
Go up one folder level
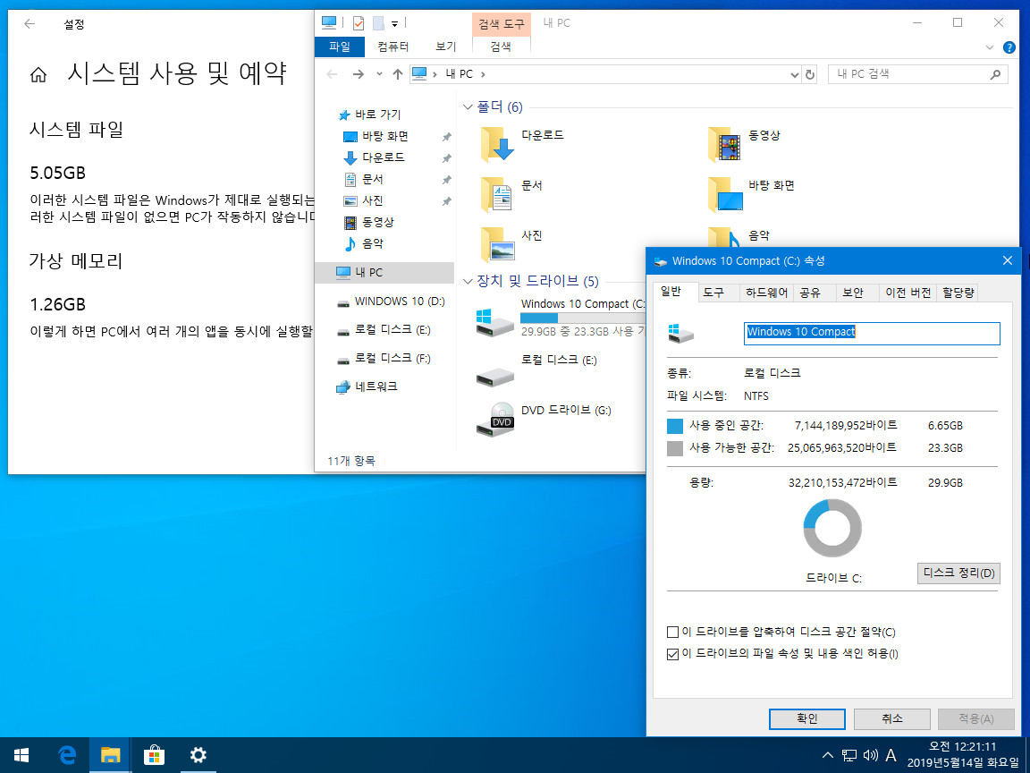tap(397, 74)
